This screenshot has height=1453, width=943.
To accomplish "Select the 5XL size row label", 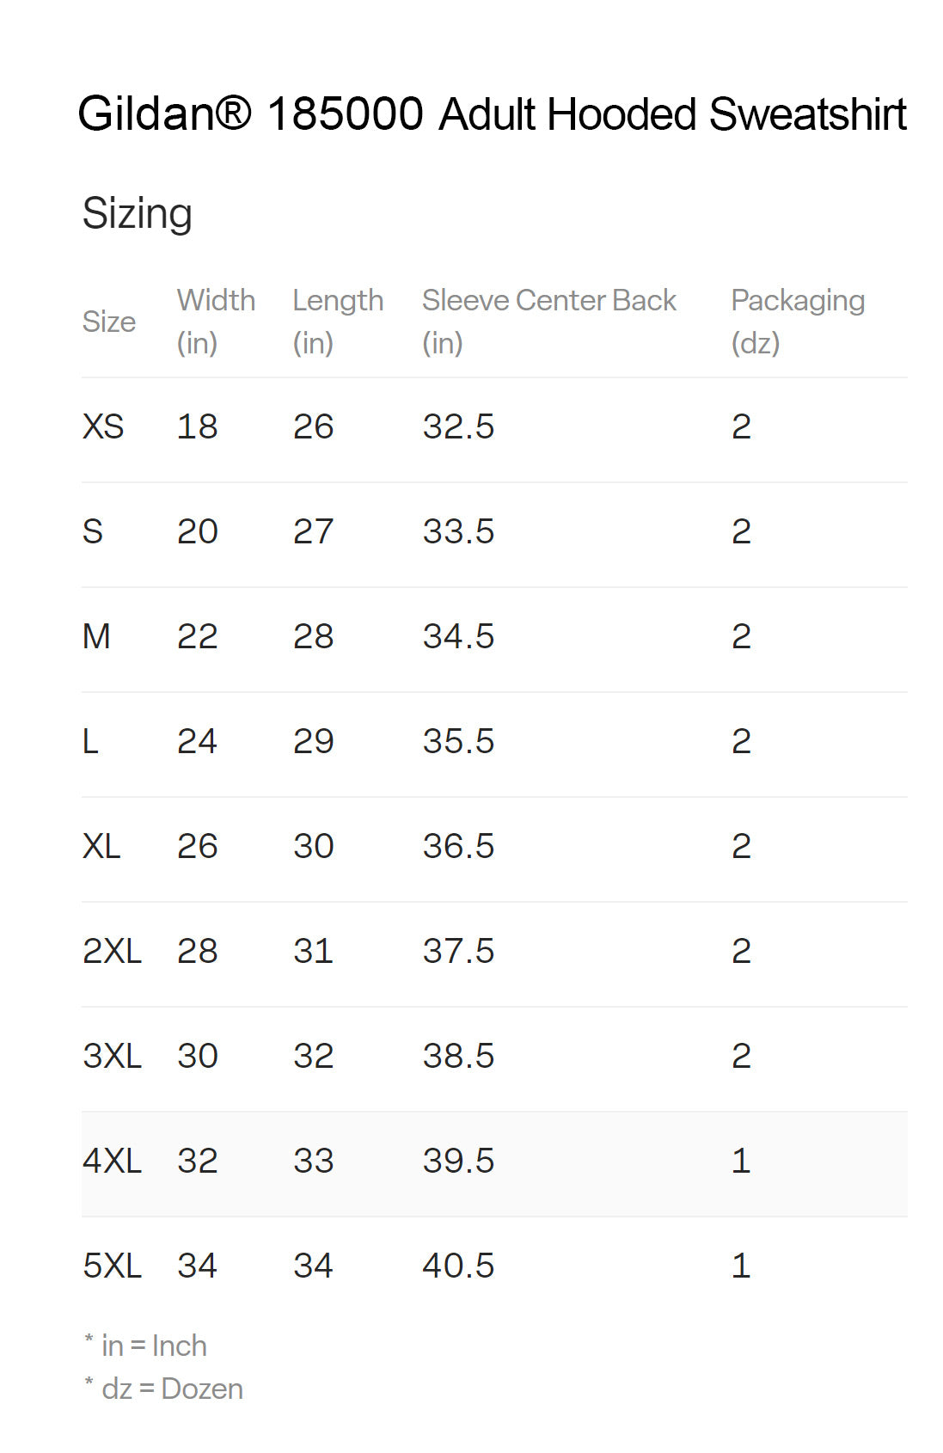I will coord(112,1266).
